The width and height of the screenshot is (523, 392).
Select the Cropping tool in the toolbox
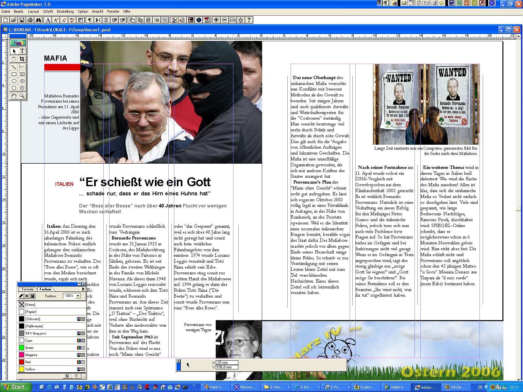coord(22,59)
